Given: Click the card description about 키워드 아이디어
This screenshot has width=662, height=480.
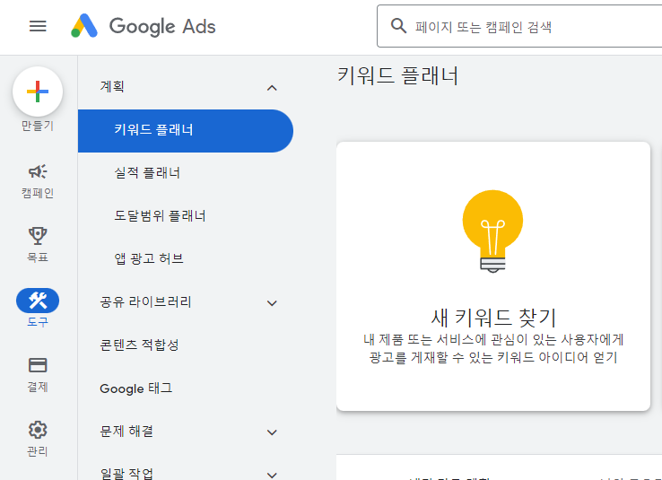Looking at the screenshot, I should (x=493, y=349).
